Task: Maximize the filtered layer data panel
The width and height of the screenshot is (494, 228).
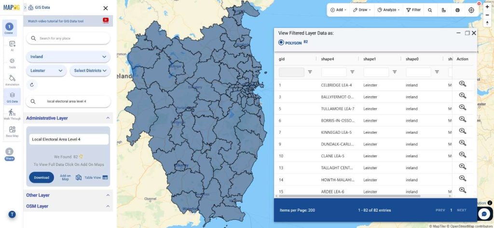Action: [467, 33]
